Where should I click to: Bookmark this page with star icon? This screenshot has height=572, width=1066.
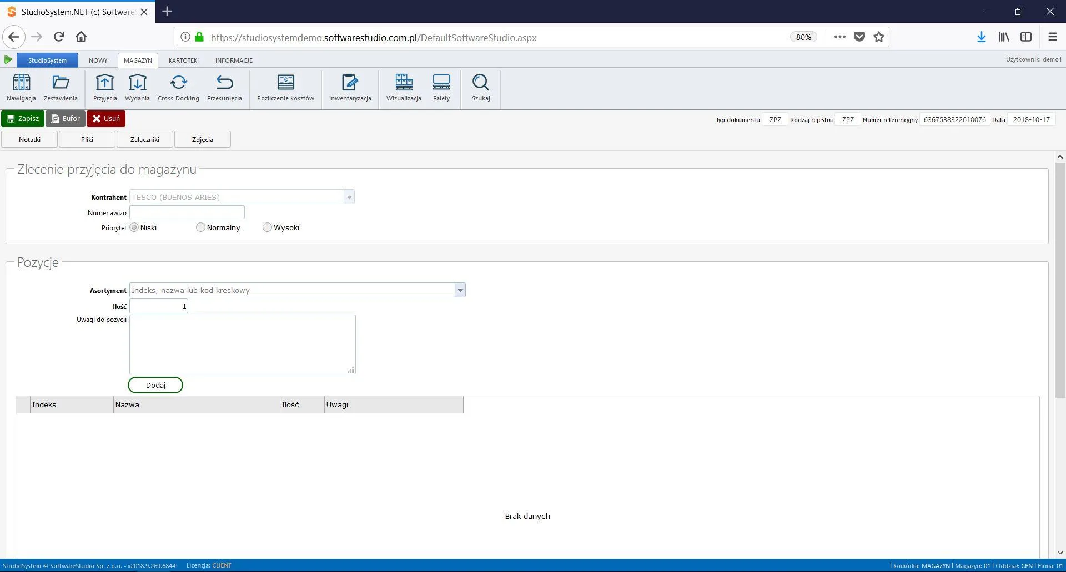878,37
